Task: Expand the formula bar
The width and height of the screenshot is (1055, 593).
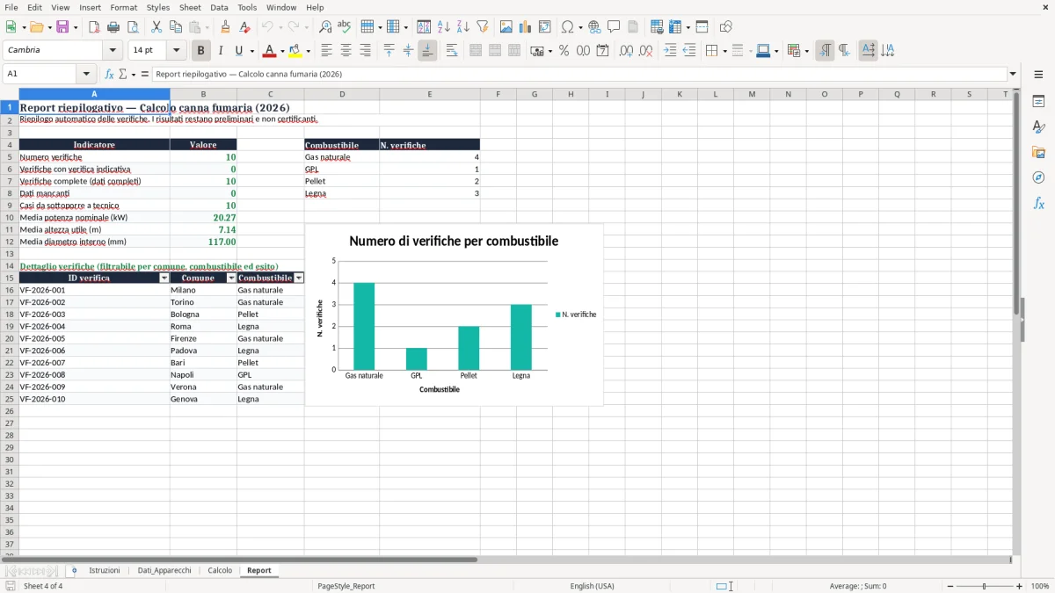Action: click(1013, 75)
